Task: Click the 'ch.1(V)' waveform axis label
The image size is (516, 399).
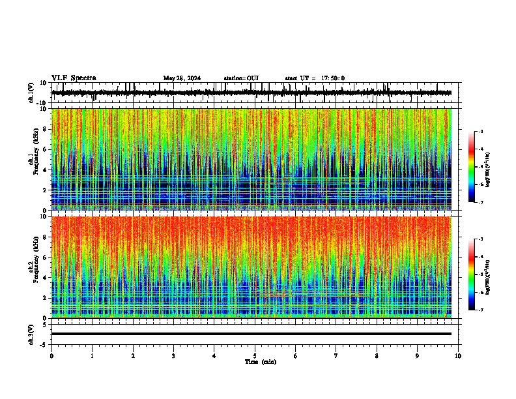Action: pyautogui.click(x=31, y=93)
